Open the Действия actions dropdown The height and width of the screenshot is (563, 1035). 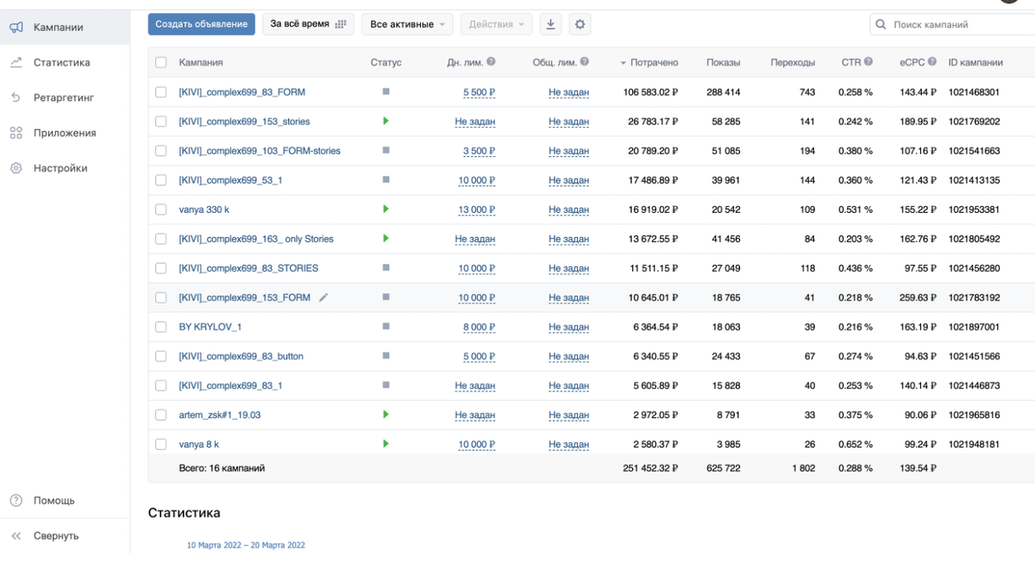496,24
